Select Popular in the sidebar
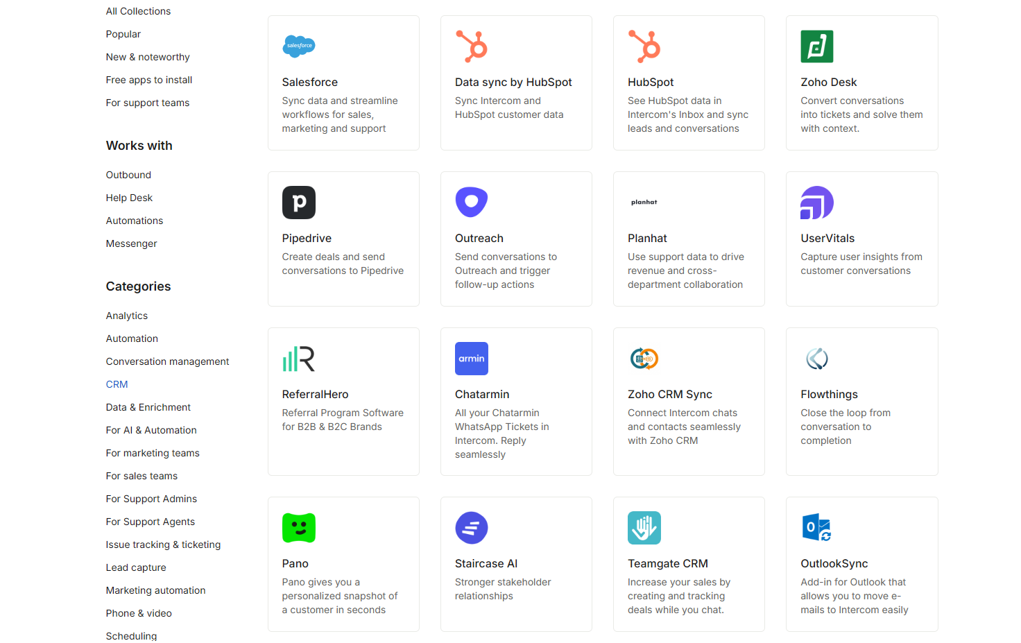The width and height of the screenshot is (1021, 643). click(x=123, y=34)
